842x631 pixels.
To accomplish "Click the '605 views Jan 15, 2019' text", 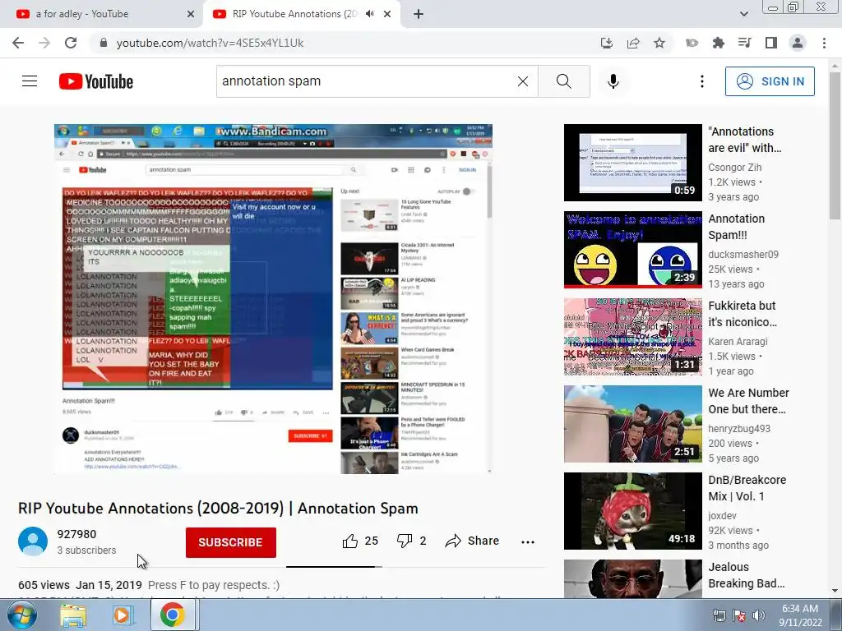I will point(80,585).
